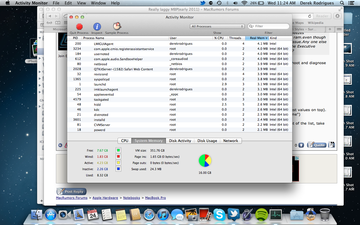Click the blue Inactive memory color swatch
360x225 pixels.
tap(118, 169)
